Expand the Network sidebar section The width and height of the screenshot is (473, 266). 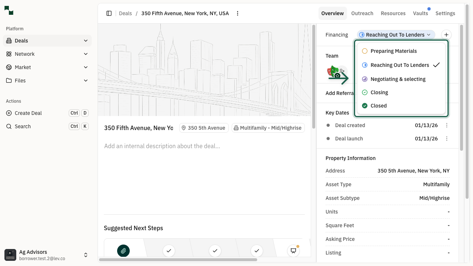86,54
